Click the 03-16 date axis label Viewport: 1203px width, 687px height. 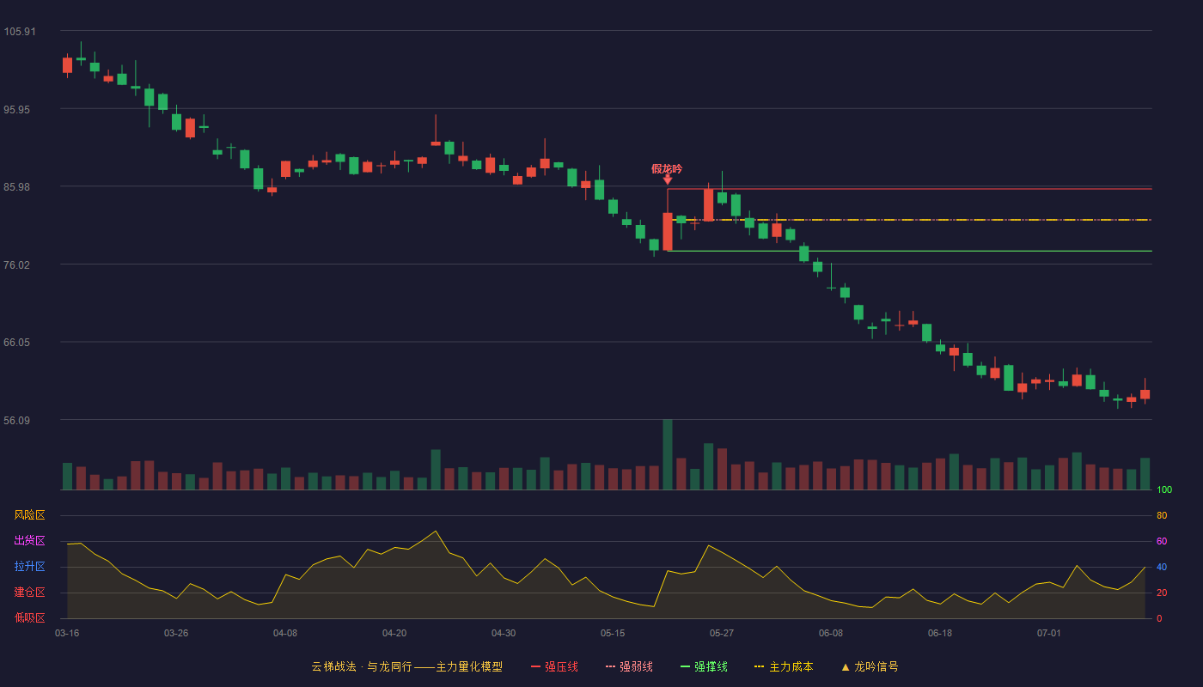click(x=67, y=633)
